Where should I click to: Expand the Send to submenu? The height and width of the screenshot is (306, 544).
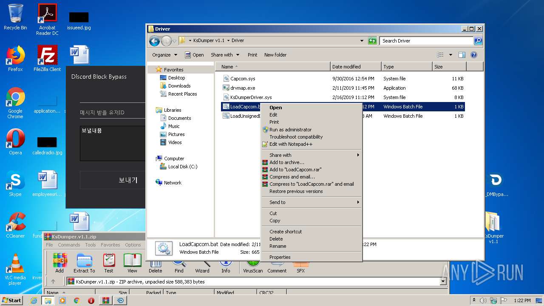coord(311,202)
